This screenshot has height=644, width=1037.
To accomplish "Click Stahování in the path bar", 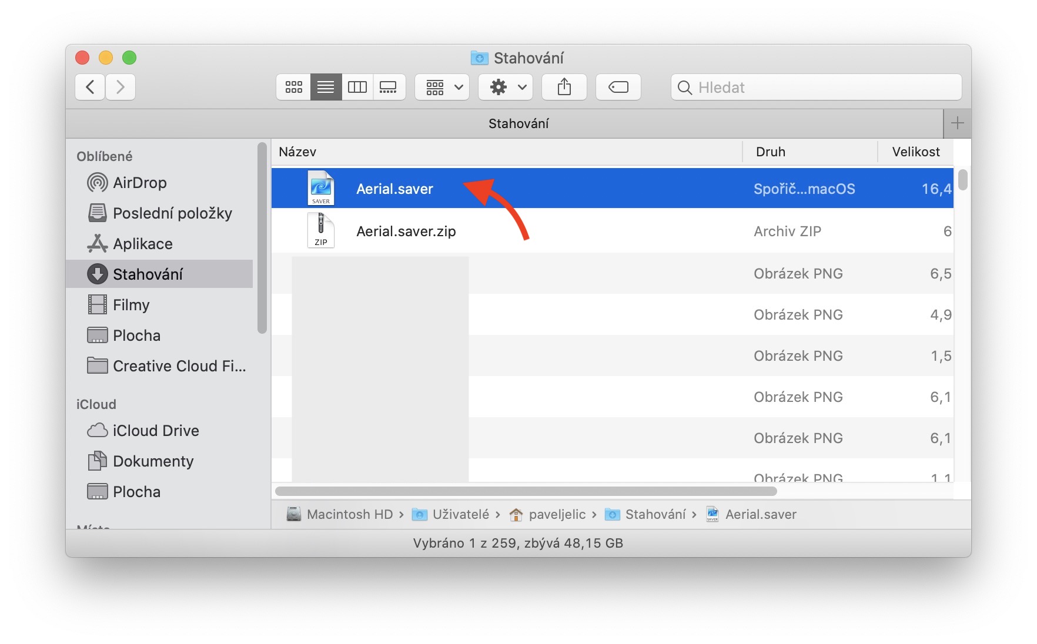I will (645, 515).
